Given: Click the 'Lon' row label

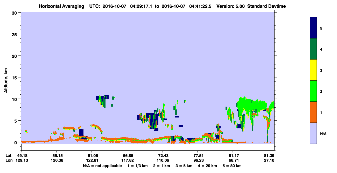Looking at the screenshot, I should [9, 160].
